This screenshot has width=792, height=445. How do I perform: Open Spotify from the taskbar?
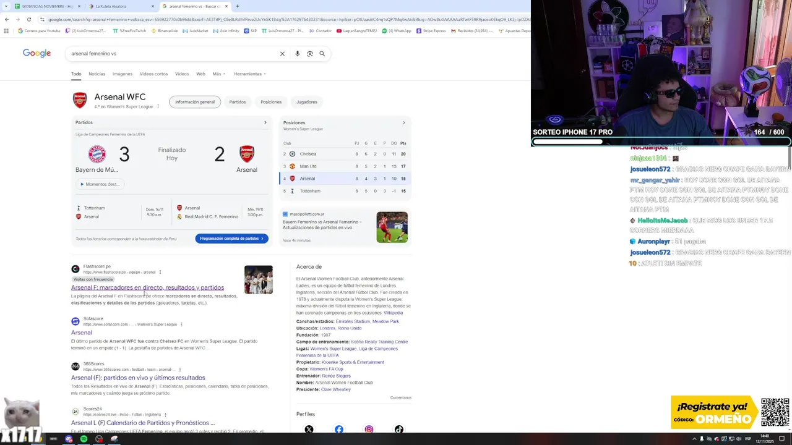[84, 439]
